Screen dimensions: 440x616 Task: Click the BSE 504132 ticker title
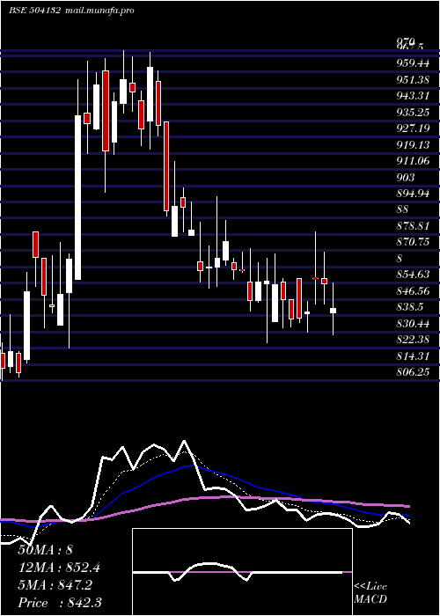[x=34, y=11]
